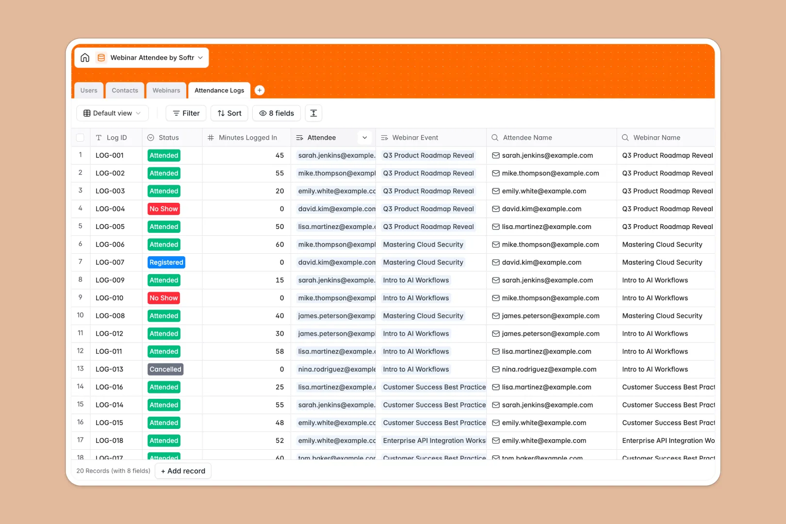Click the Add record button
Screen dimensions: 786x524
tap(182, 471)
